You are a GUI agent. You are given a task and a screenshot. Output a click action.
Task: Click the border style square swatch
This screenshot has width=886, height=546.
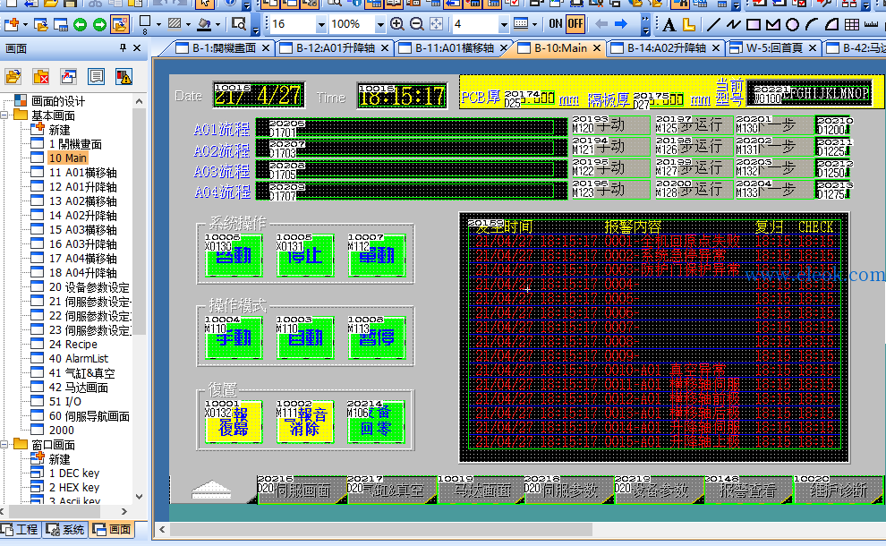click(x=145, y=24)
